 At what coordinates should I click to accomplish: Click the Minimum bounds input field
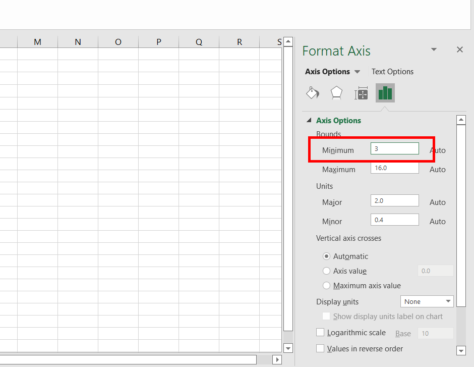coord(395,148)
